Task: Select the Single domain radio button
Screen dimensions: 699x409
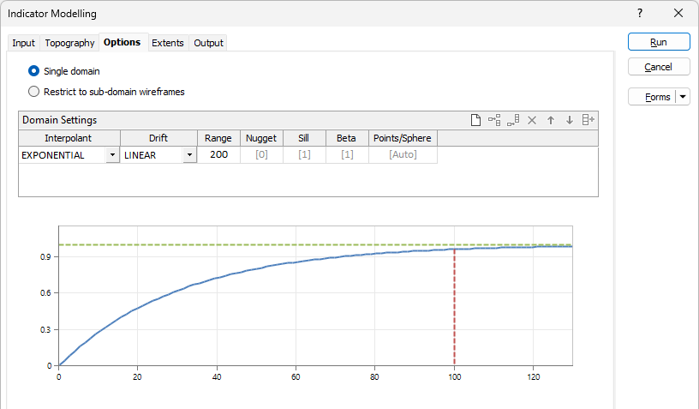Action: (x=34, y=71)
